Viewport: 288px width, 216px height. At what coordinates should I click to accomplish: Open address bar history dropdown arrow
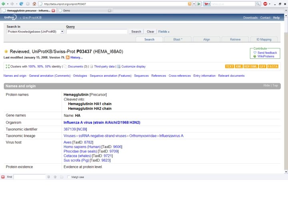point(194,4)
